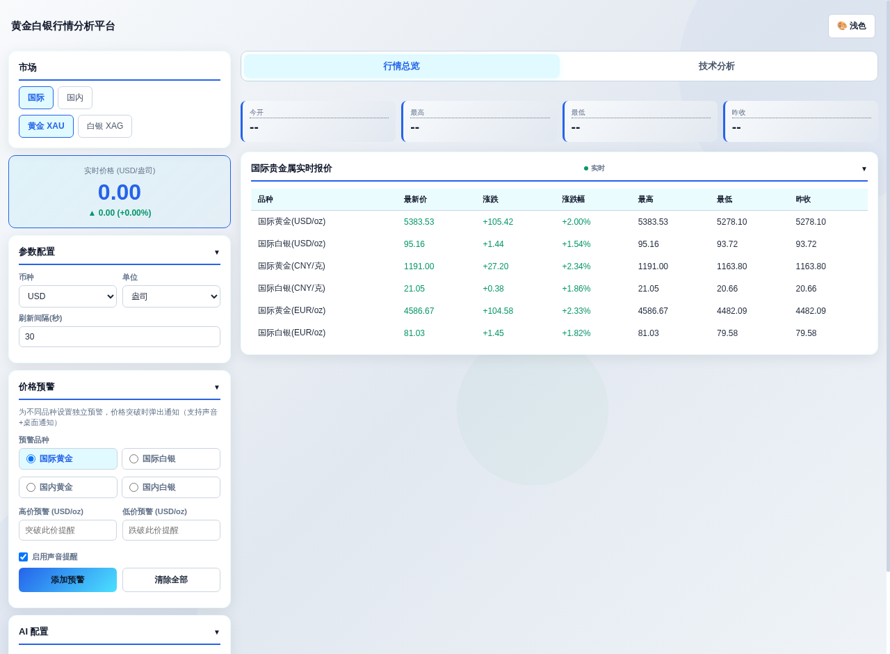The height and width of the screenshot is (654, 890).
Task: Select the 国内白银 alert radio button
Action: (134, 488)
